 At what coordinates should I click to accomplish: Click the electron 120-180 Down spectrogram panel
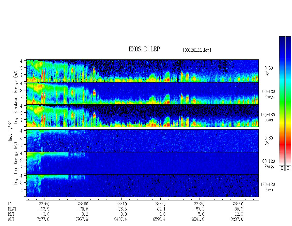click(x=142, y=116)
